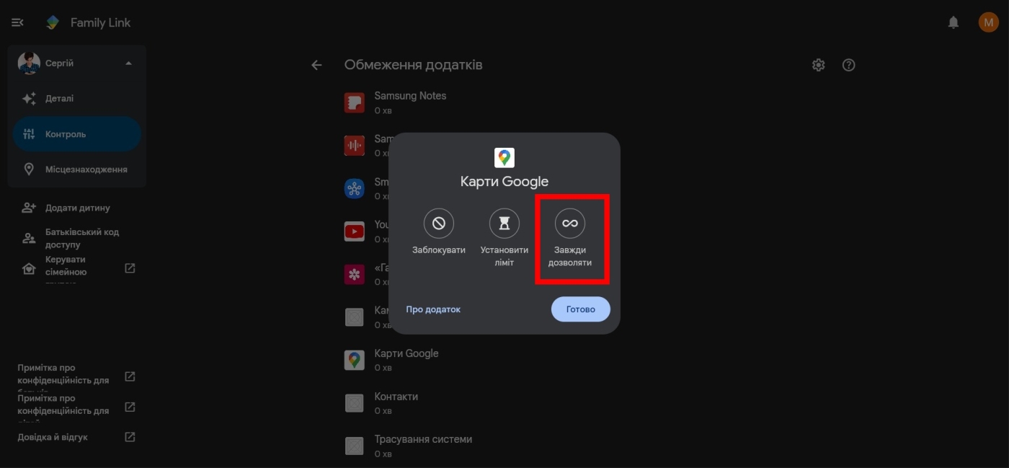Select the Контакти list row

click(396, 403)
